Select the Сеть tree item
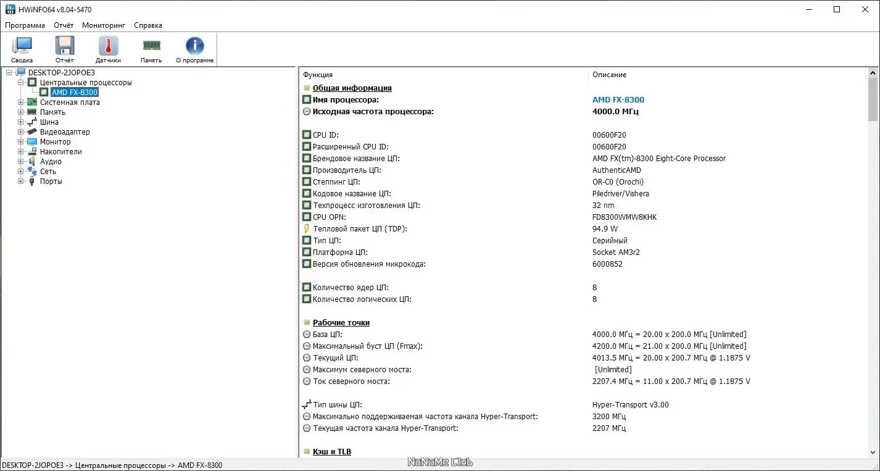The image size is (880, 471). (48, 172)
